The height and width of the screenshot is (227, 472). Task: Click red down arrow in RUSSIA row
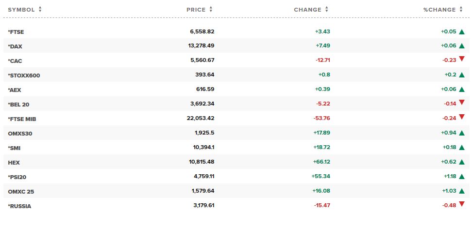462,204
